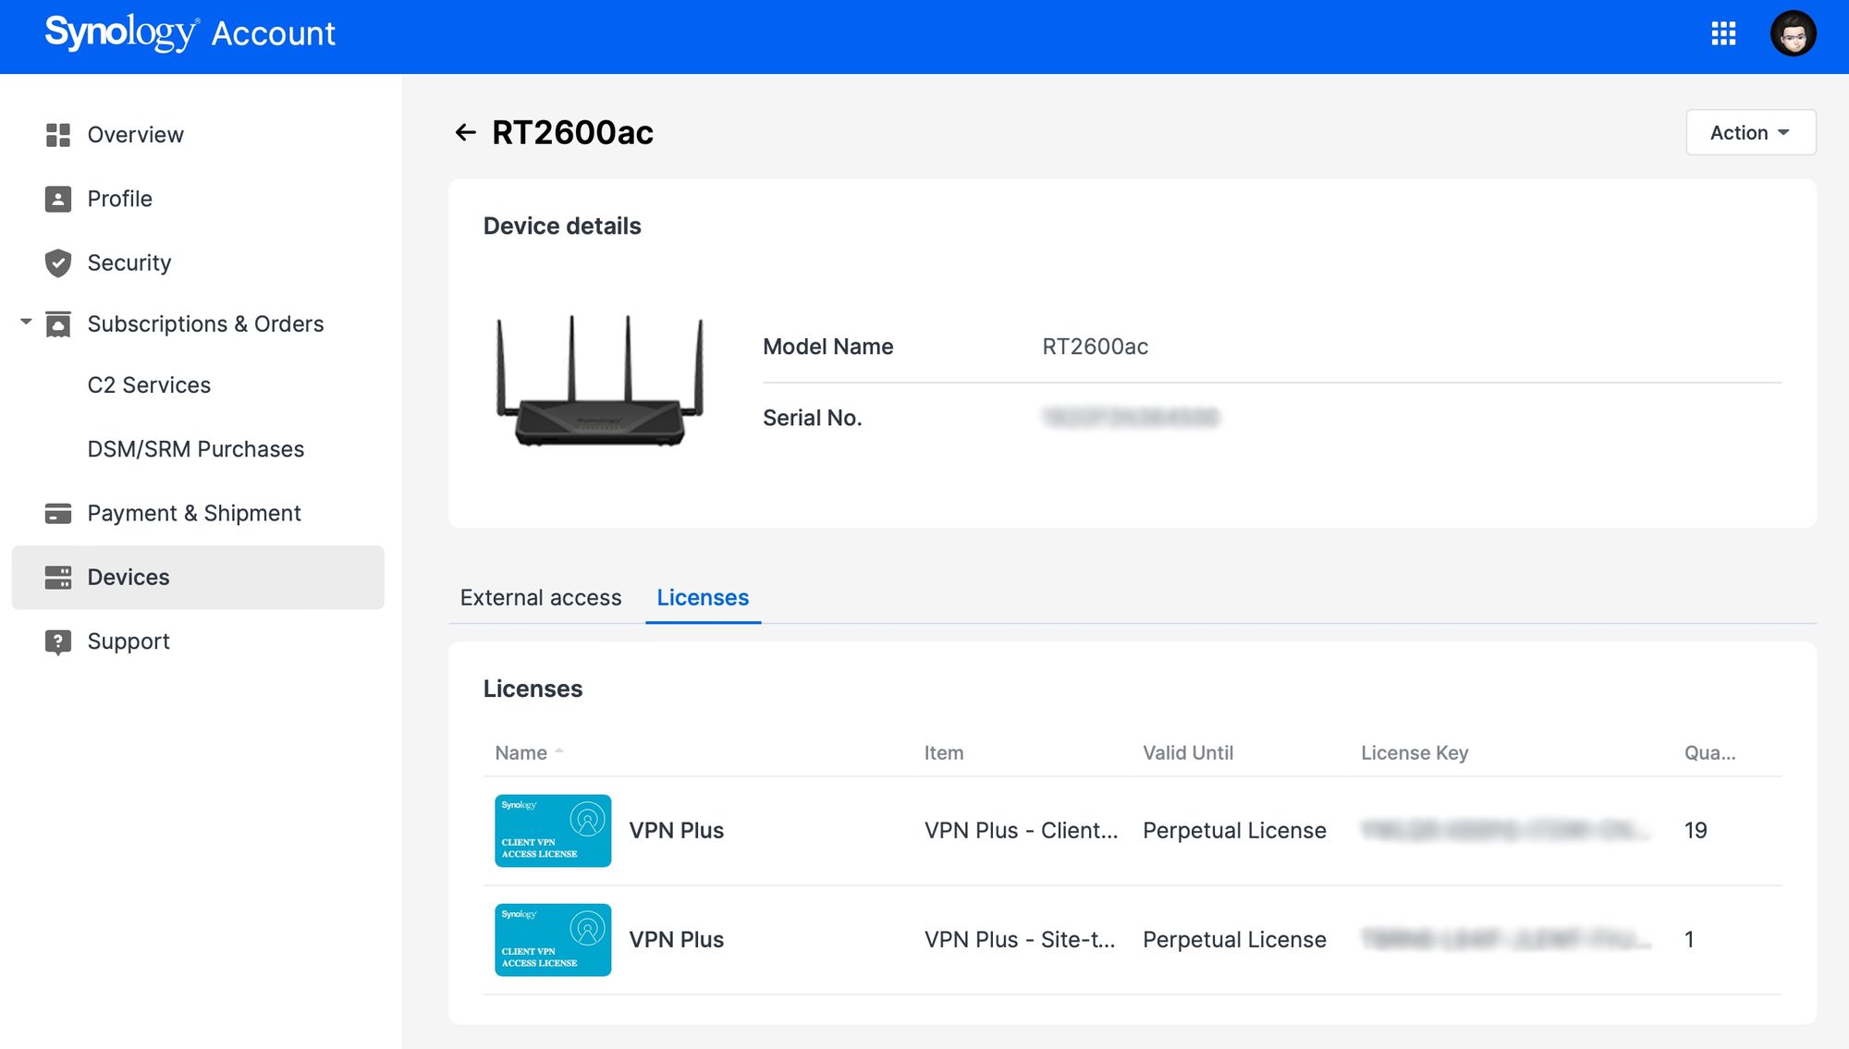The height and width of the screenshot is (1049, 1849).
Task: Open the apps grid launcher icon
Action: click(x=1723, y=34)
